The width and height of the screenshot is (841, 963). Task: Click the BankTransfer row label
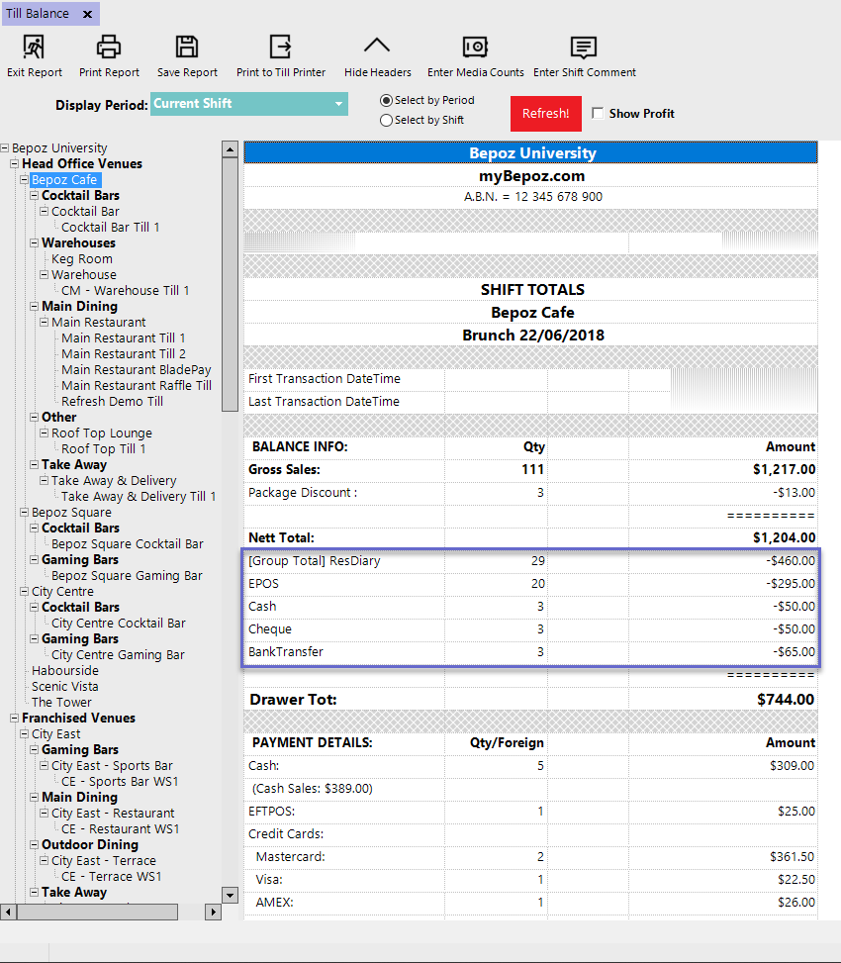point(286,651)
